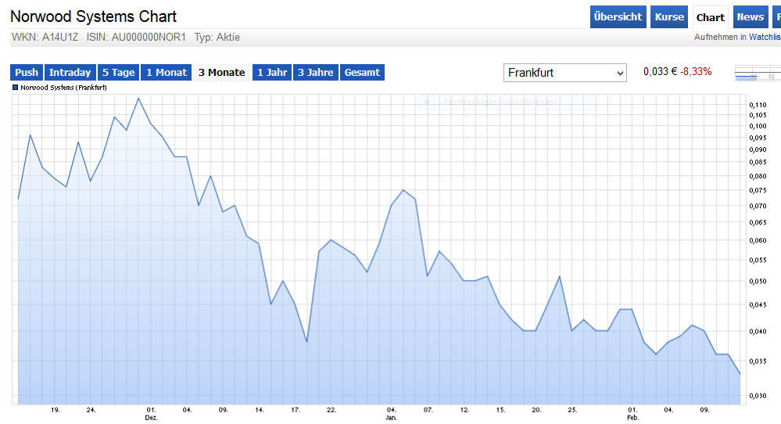Switch chart to 5 Tage range
The image size is (781, 424).
118,73
